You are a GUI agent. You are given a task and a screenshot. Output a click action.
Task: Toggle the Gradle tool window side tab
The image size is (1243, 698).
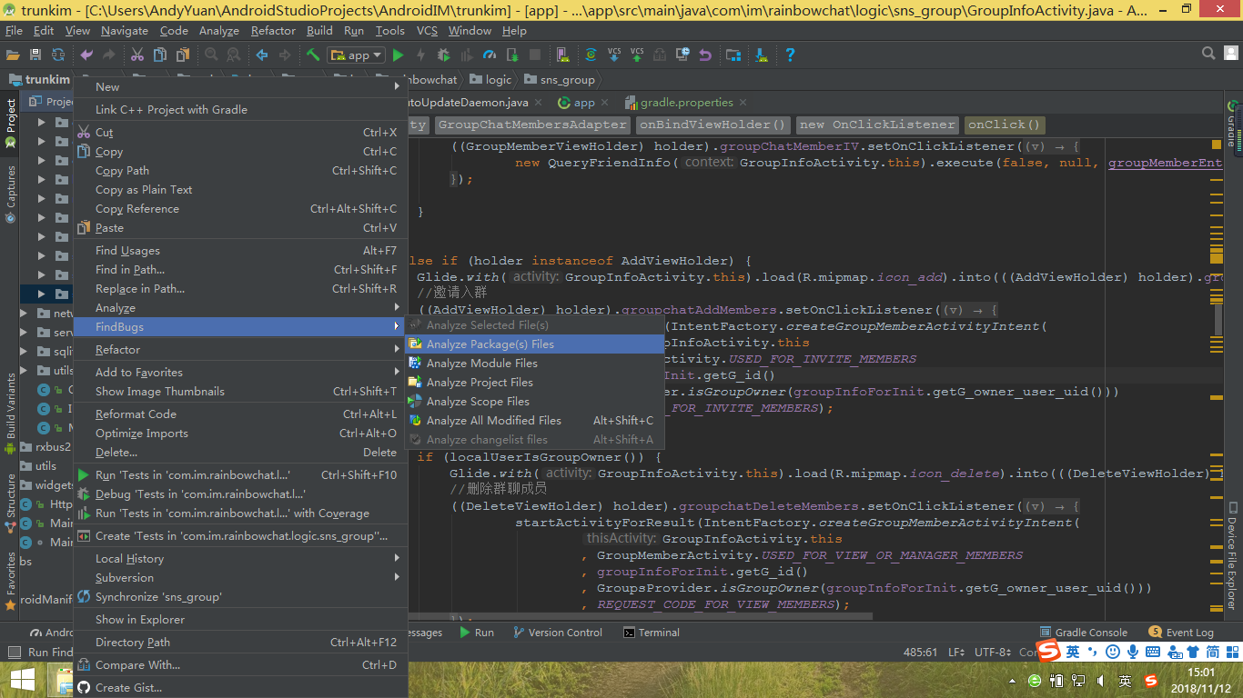pyautogui.click(x=1232, y=125)
